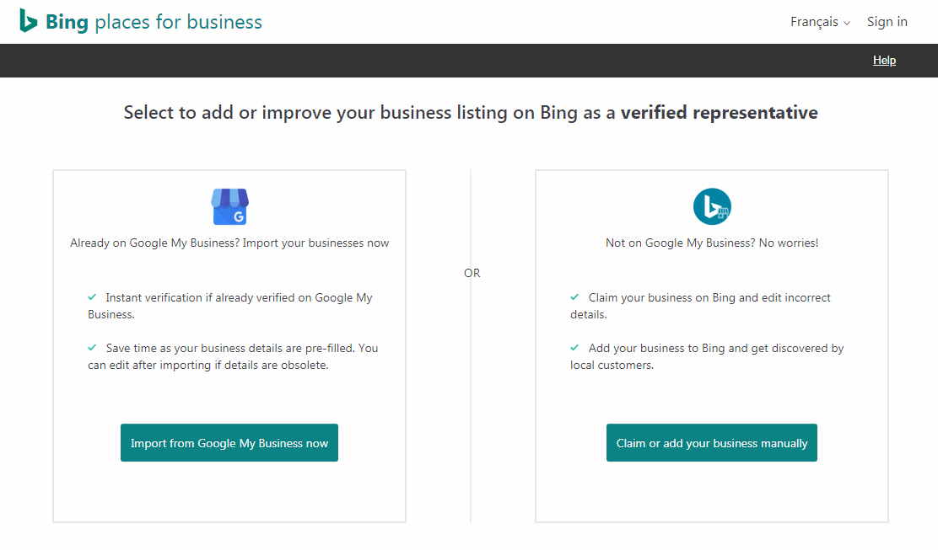Click the Bing logo icon
Screen dimensions: 938x550
(x=29, y=21)
